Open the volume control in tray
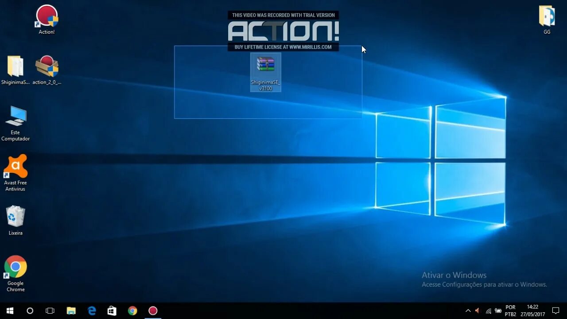This screenshot has height=319, width=567. click(x=478, y=311)
